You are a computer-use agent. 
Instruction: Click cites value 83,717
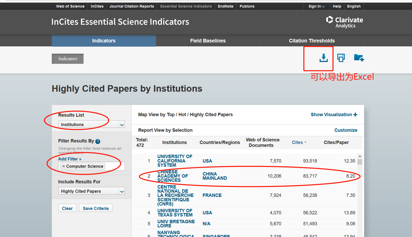point(310,176)
